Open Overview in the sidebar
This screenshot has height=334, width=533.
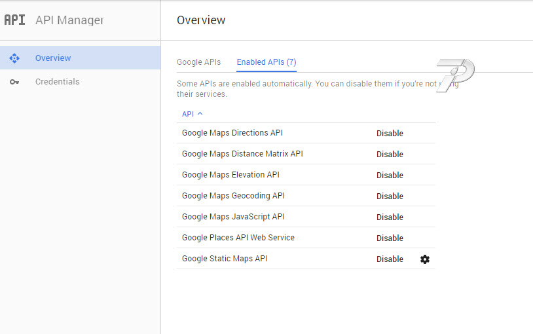81,58
